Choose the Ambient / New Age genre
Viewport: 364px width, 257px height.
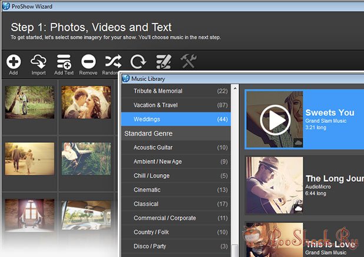(x=176, y=162)
